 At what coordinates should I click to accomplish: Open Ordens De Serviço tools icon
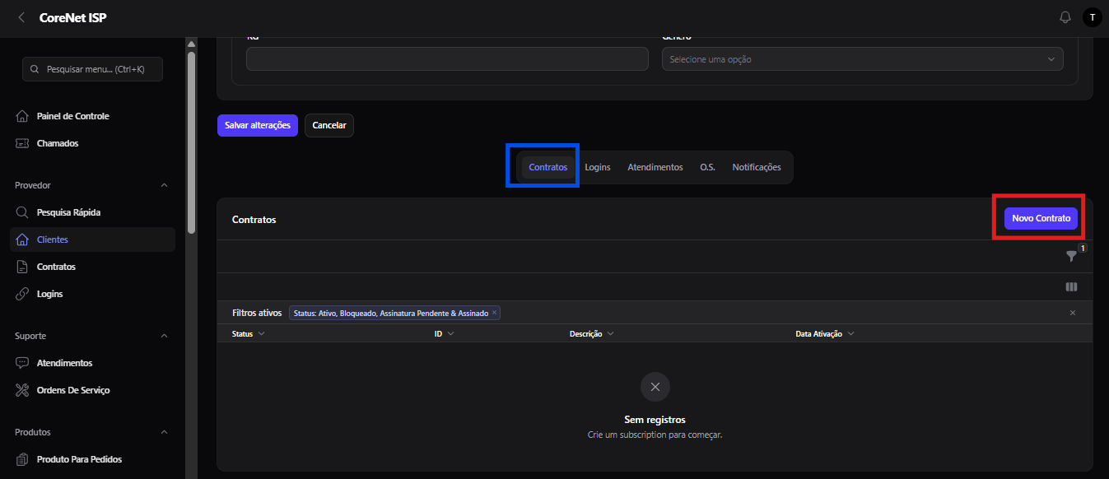pos(23,390)
